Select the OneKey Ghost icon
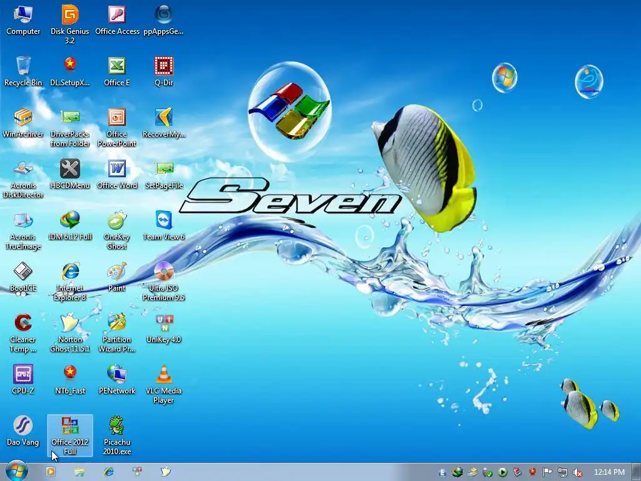The height and width of the screenshot is (481, 641). (x=117, y=230)
